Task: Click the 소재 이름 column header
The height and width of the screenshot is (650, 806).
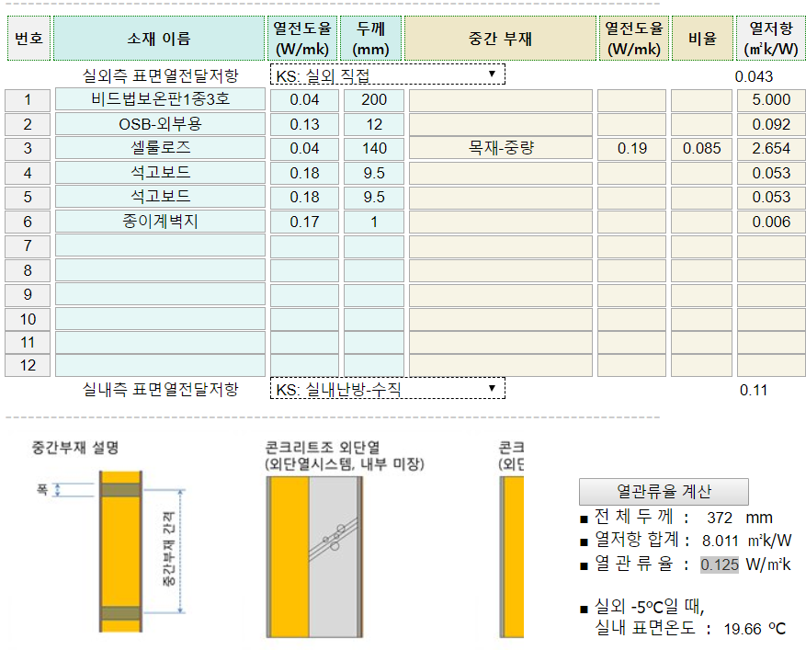Action: pyautogui.click(x=159, y=39)
